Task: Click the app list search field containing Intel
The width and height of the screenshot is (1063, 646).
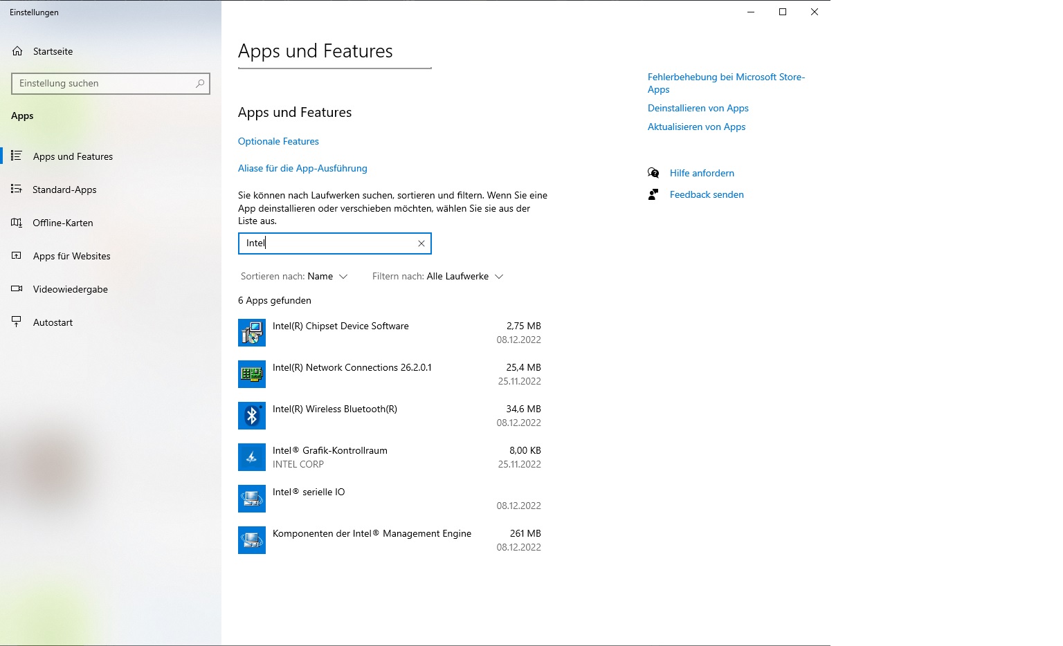Action: (335, 243)
